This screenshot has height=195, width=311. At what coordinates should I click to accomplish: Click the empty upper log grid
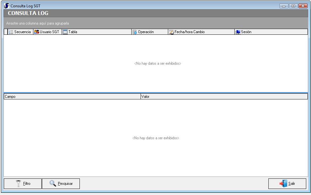(x=155, y=76)
